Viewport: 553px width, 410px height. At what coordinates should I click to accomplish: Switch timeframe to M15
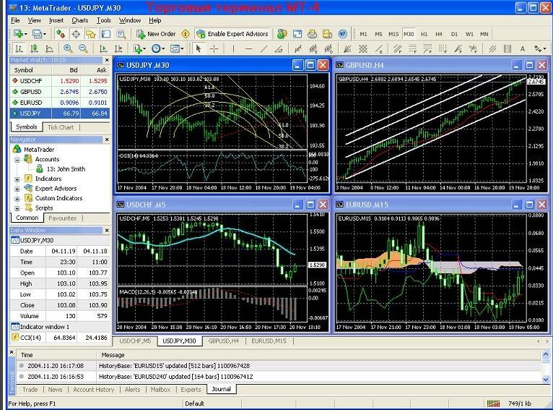coord(393,34)
